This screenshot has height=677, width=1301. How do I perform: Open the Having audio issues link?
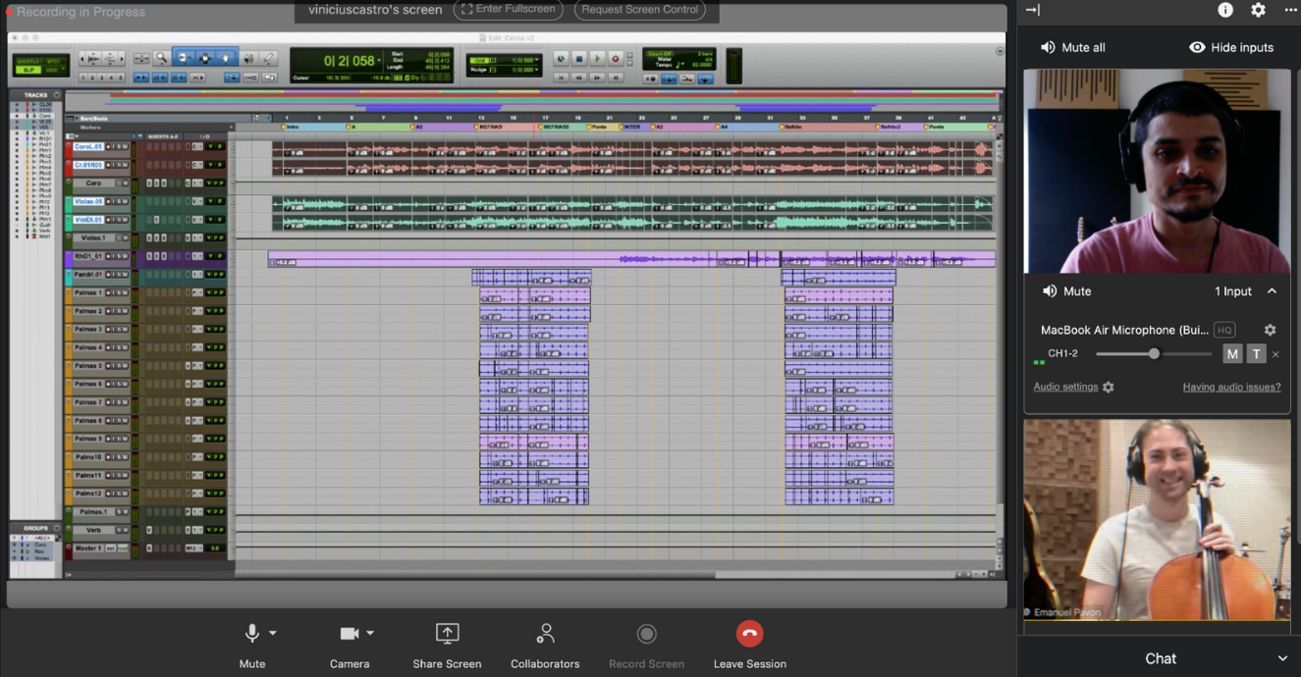[1230, 388]
